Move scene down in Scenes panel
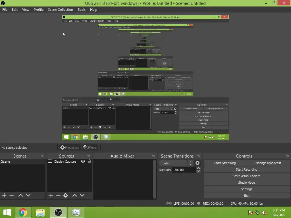 click(28, 195)
